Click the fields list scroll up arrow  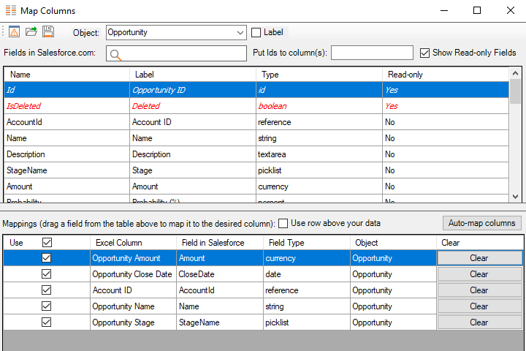click(516, 73)
